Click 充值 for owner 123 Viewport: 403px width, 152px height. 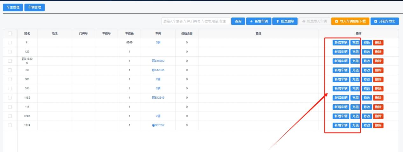[355, 52]
